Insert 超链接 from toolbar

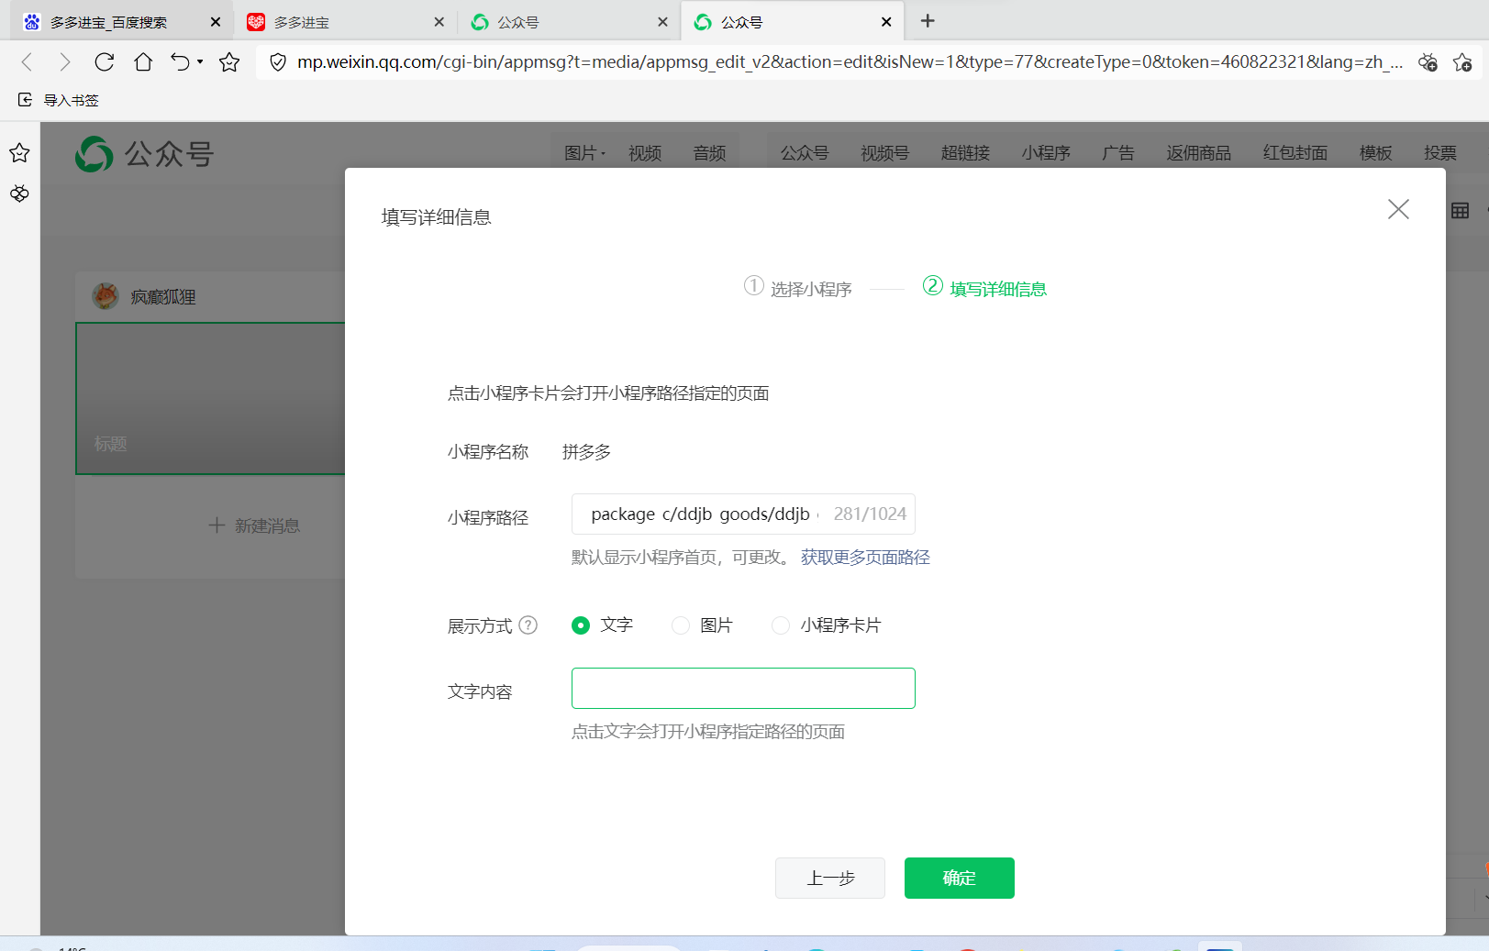click(965, 153)
